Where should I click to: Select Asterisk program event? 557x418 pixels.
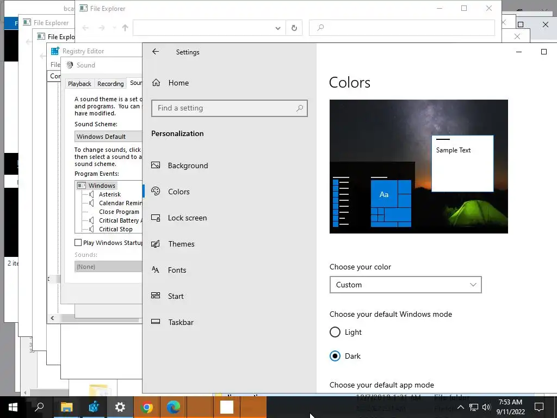coord(110,194)
